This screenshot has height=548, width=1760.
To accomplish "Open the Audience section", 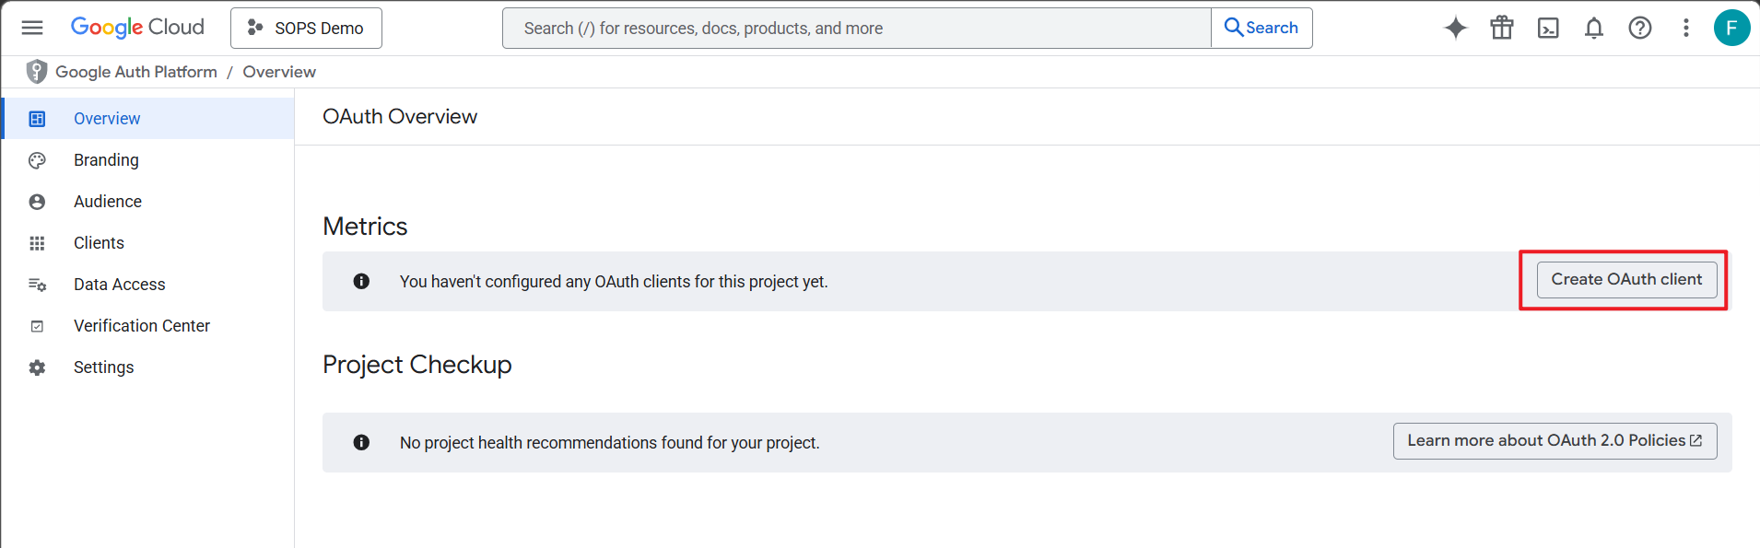I will coord(108,202).
